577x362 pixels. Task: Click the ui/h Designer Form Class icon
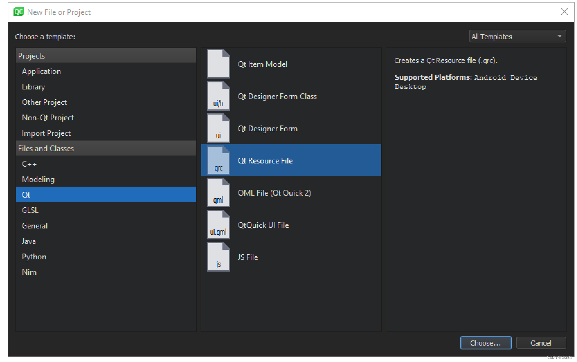tap(218, 96)
